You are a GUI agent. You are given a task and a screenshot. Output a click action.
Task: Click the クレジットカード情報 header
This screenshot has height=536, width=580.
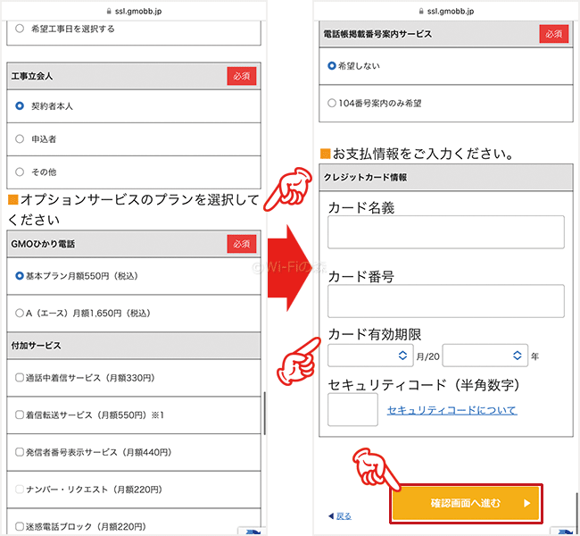coord(446,178)
